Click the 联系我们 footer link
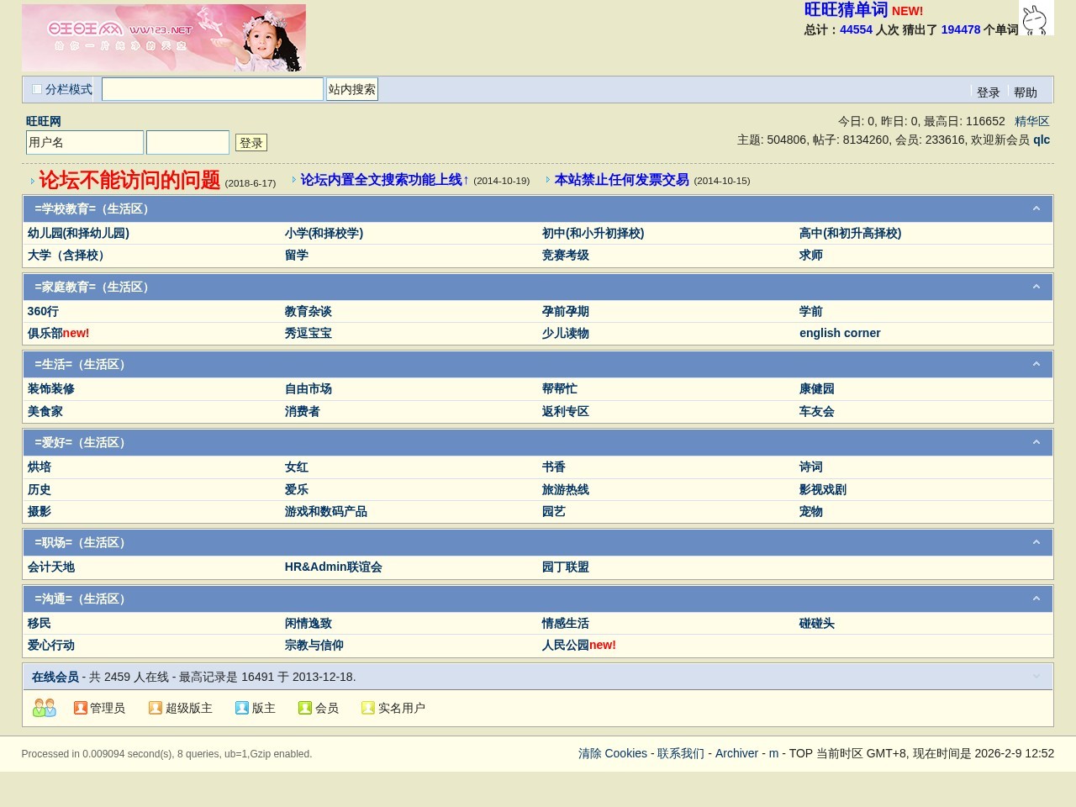This screenshot has width=1076, height=807. 681,753
